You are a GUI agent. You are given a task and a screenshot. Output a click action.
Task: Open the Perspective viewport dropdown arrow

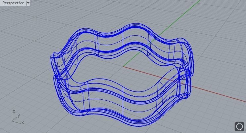(x=28, y=3)
